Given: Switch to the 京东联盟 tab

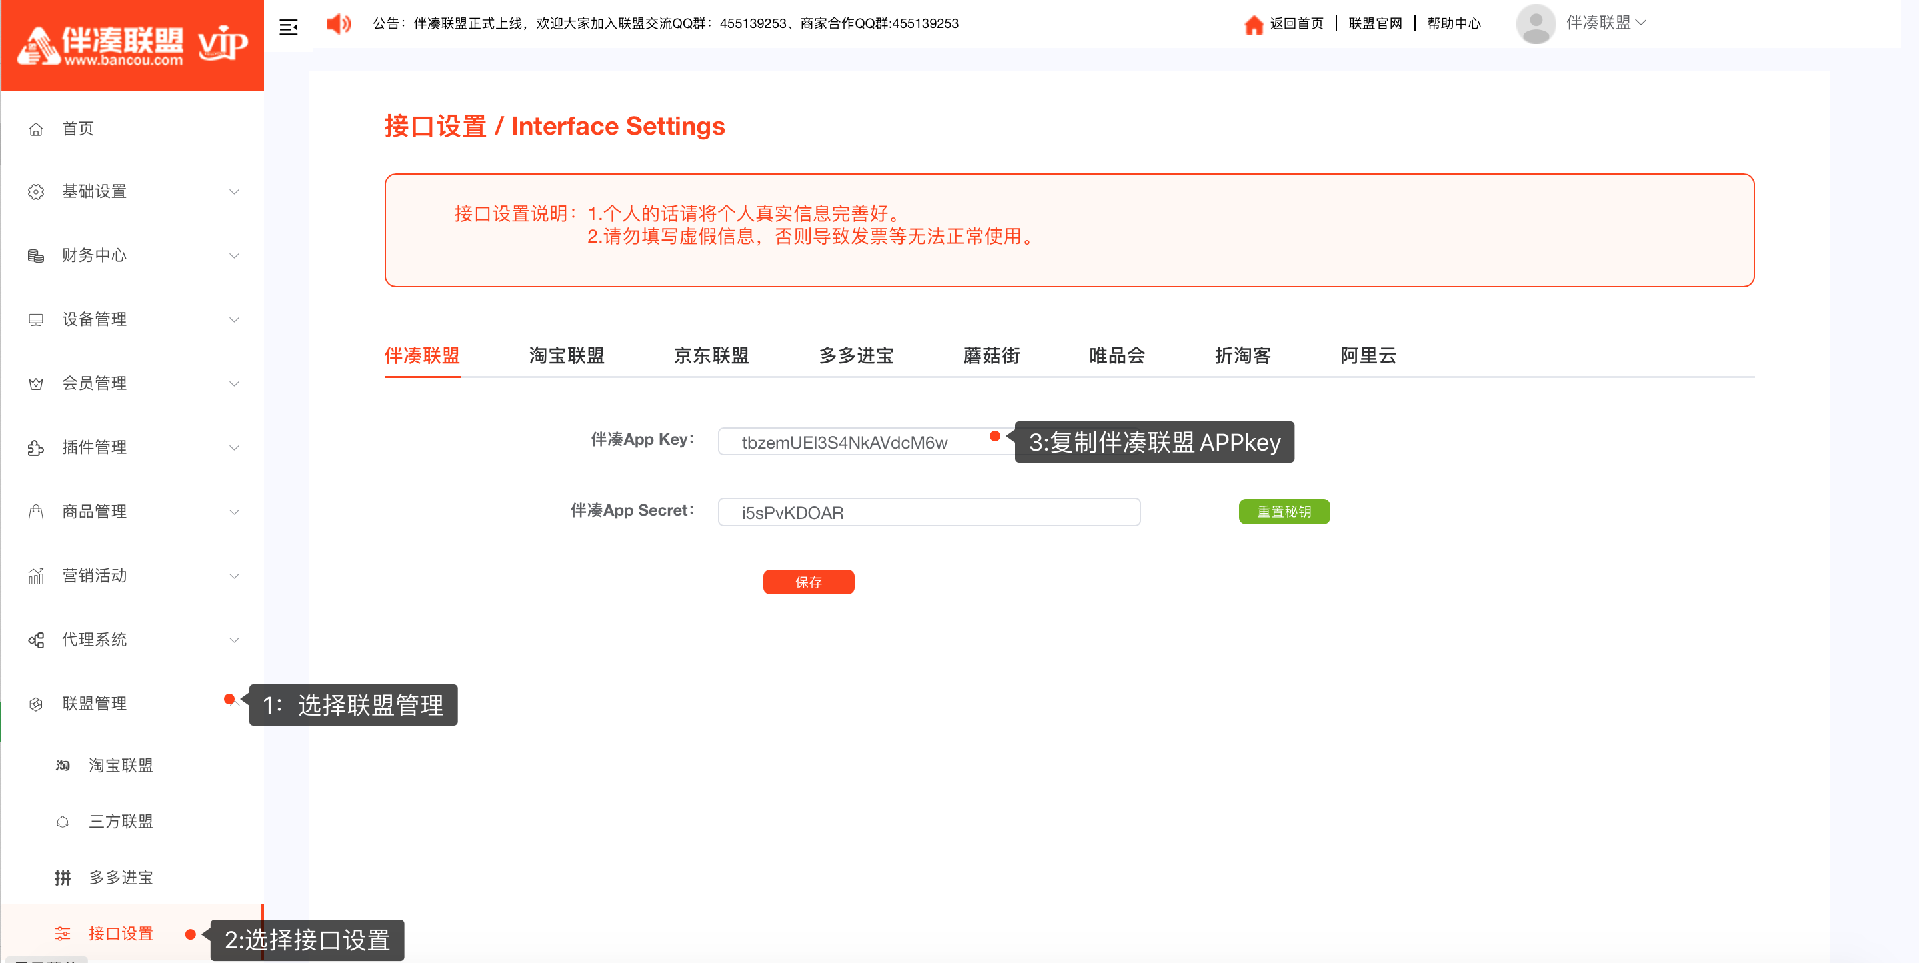Looking at the screenshot, I should pos(711,356).
